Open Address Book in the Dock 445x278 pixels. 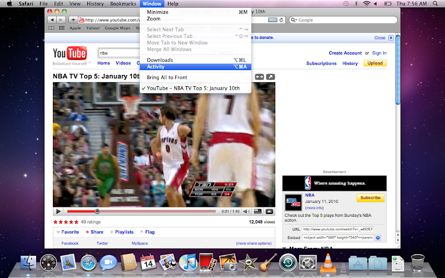[128, 262]
